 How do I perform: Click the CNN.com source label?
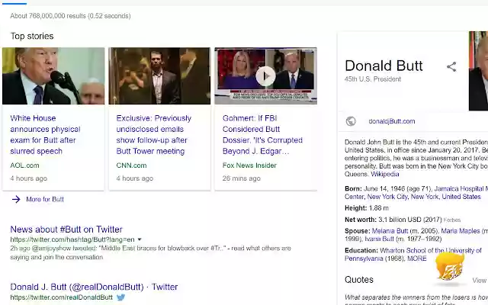point(131,165)
